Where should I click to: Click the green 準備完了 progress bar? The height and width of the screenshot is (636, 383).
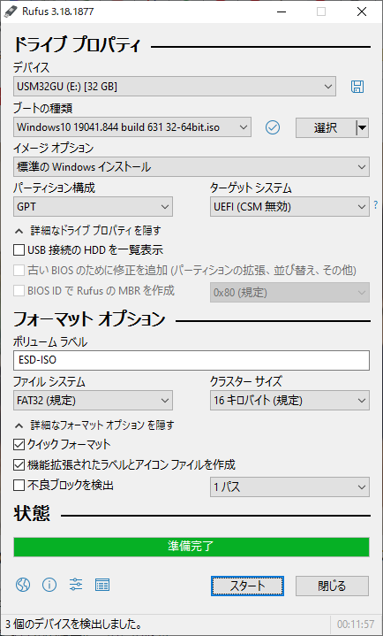point(191,547)
